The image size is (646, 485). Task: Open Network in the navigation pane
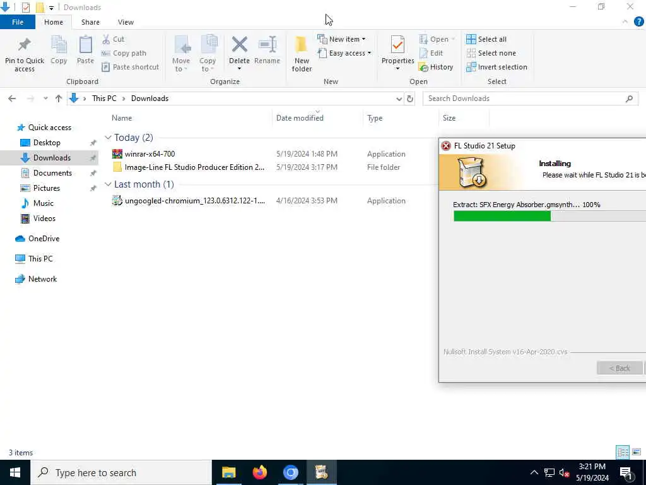coord(42,279)
